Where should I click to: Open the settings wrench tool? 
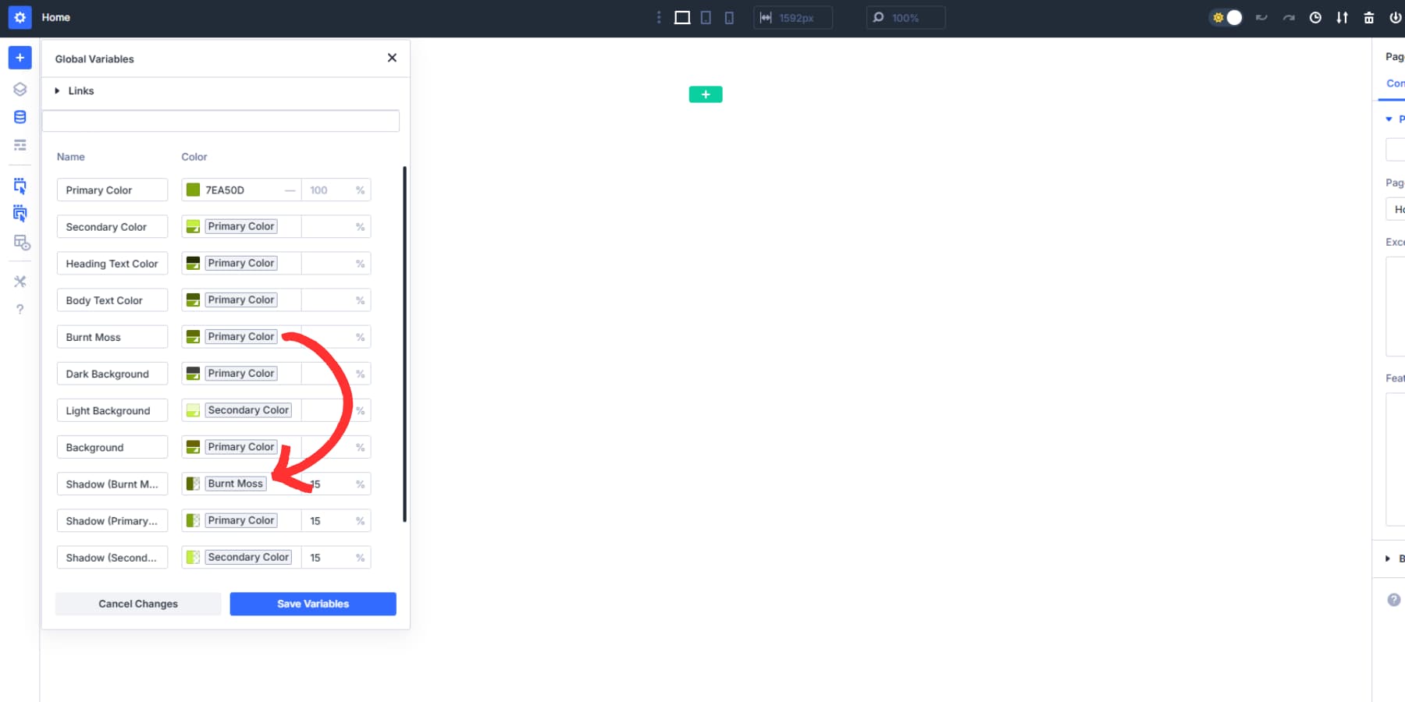click(20, 282)
